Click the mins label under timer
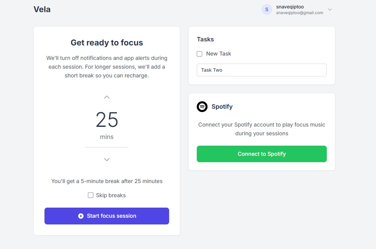This screenshot has height=249, width=376. 107,137
